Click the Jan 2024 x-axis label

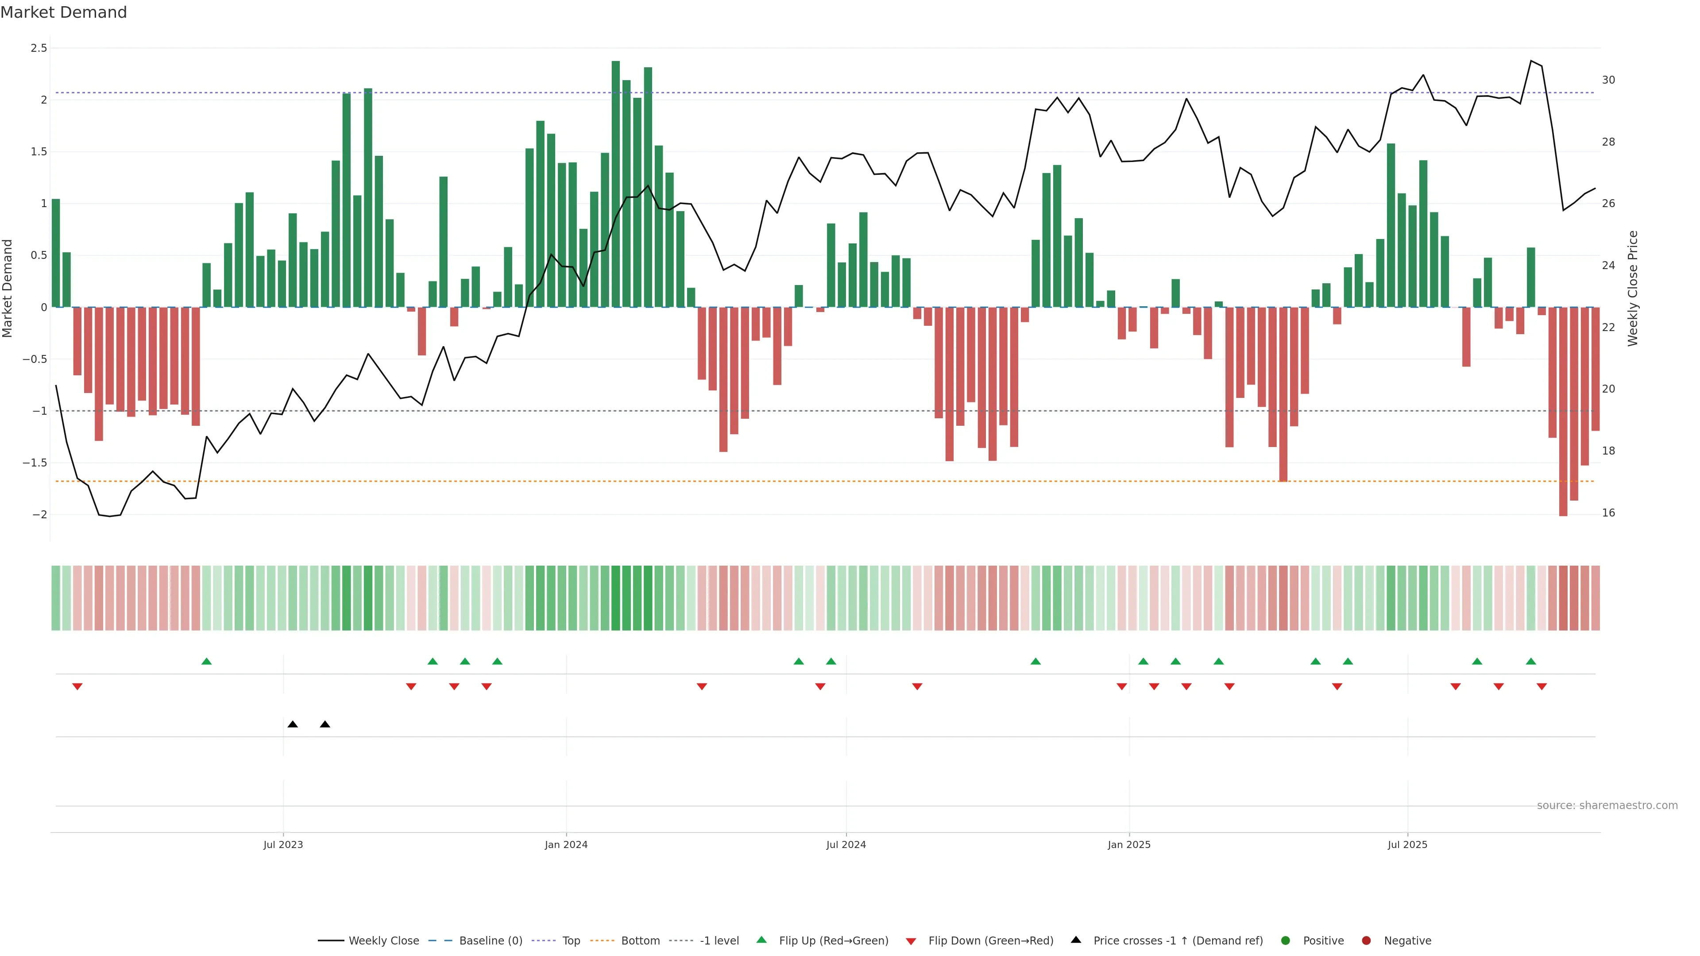[x=566, y=844]
